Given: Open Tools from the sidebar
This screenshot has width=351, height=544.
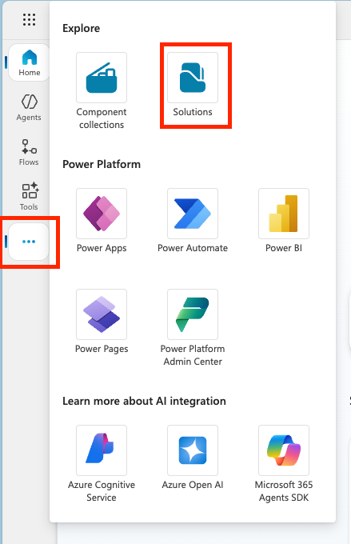Looking at the screenshot, I should click(x=29, y=197).
